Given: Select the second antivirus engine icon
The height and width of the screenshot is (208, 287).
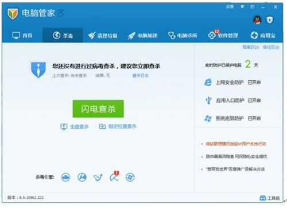Looking at the screenshot, I should pyautogui.click(x=82, y=178).
